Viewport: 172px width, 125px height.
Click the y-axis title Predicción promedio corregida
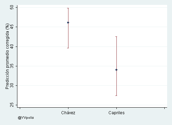pyautogui.click(x=7, y=56)
